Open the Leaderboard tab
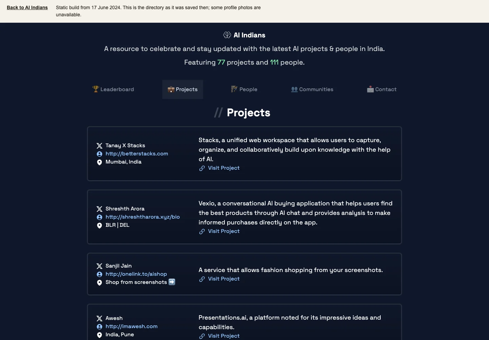 113,89
